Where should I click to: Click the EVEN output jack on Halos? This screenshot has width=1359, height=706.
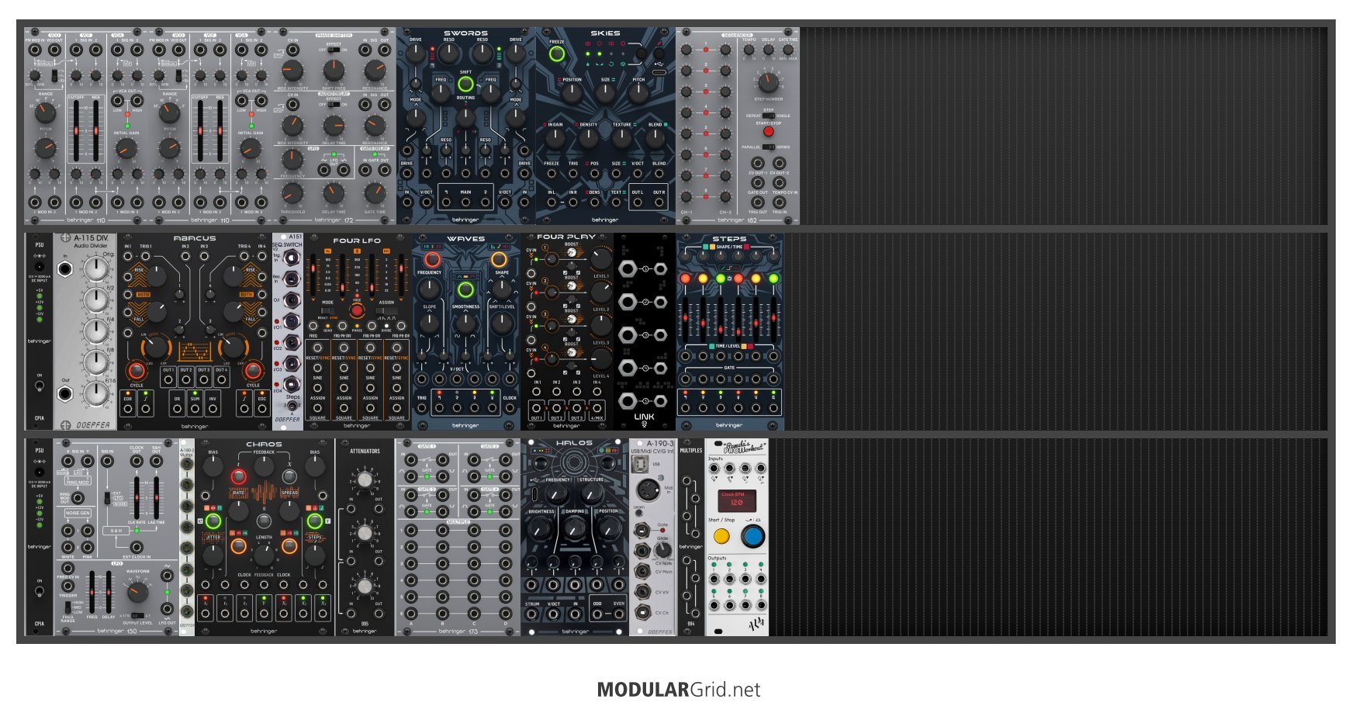tap(618, 614)
